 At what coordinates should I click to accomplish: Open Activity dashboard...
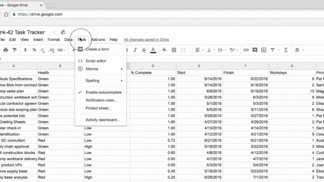tap(101, 120)
